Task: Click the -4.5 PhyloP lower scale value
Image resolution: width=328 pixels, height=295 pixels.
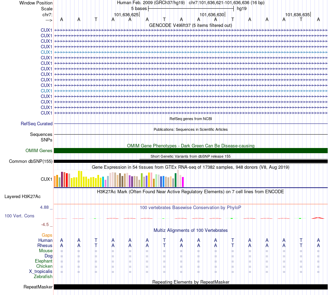Action: [x=45, y=225]
